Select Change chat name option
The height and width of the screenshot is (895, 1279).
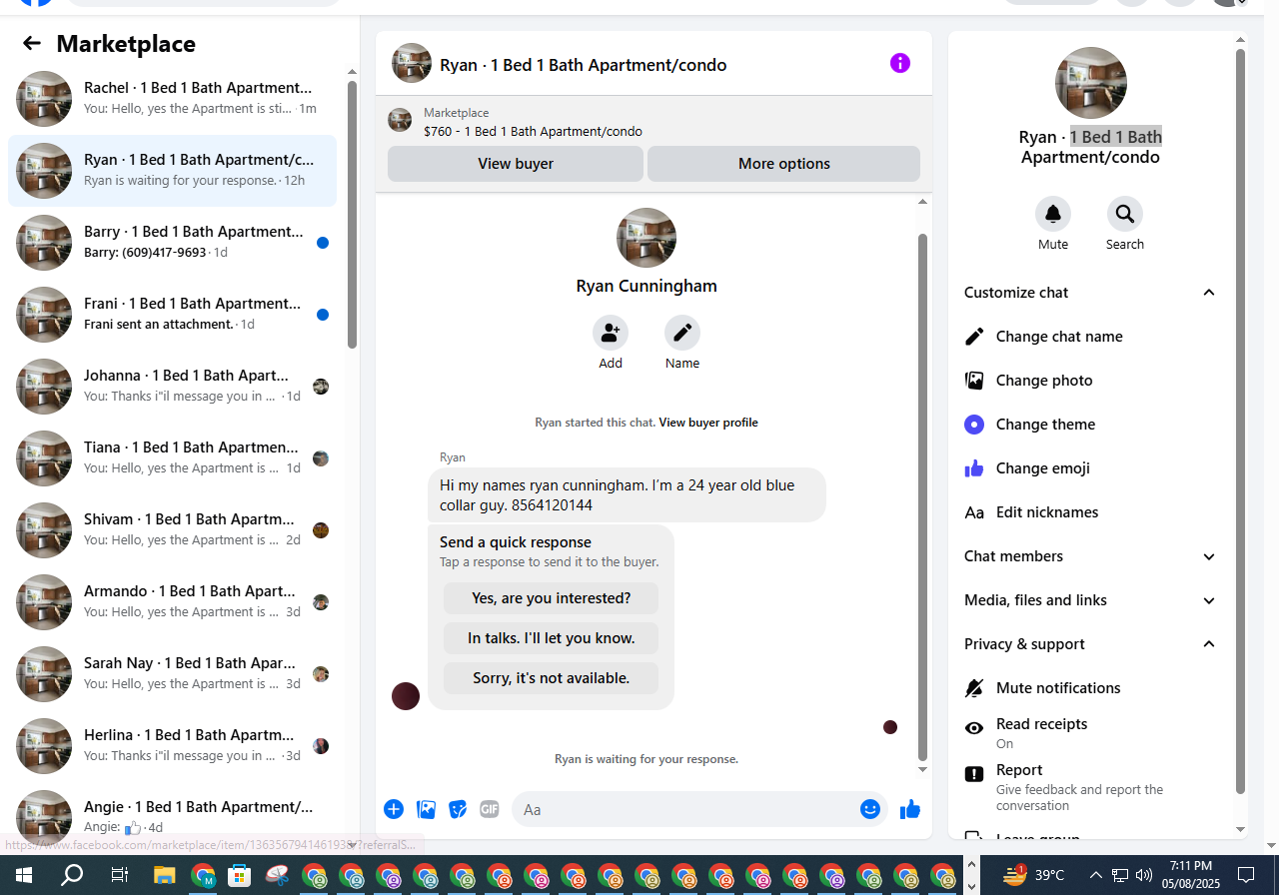(x=1090, y=337)
